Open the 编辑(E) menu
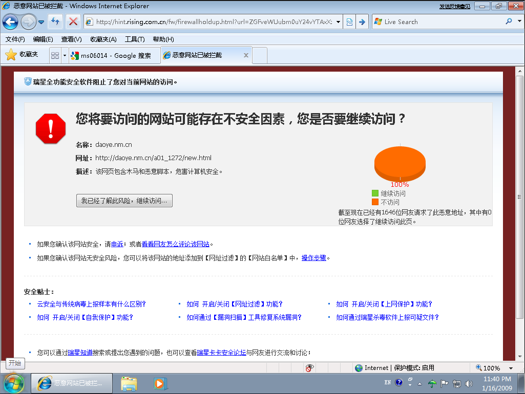Viewport: 525px width, 394px height. (x=43, y=39)
